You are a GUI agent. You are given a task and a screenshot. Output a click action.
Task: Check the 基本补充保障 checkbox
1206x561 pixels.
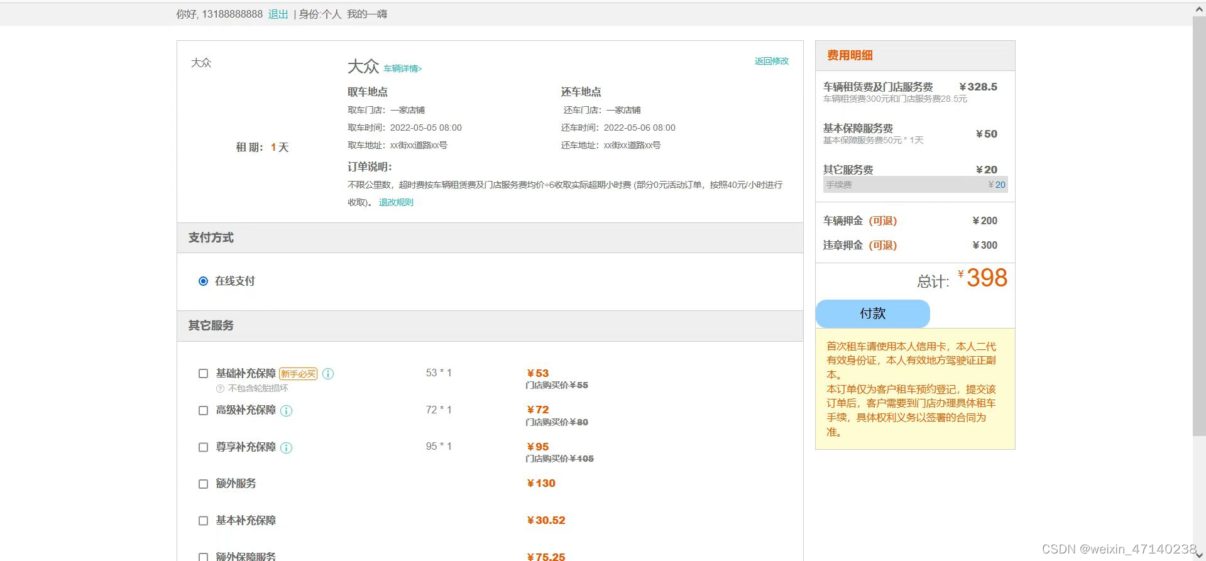203,521
